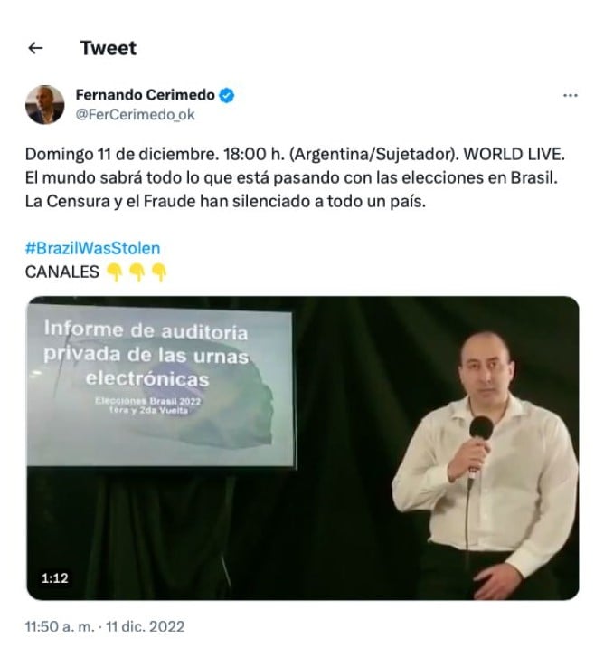The width and height of the screenshot is (604, 658).
Task: Click the 1:12 video duration badge
Action: [x=54, y=578]
